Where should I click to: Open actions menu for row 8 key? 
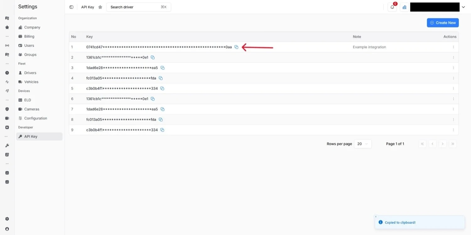(453, 120)
